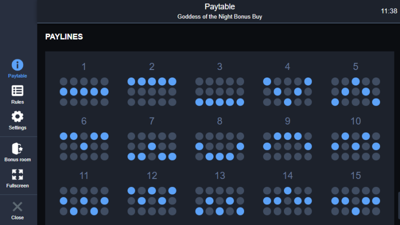This screenshot has width=400, height=225.
Task: Select payline 2 diagram
Action: click(x=152, y=92)
